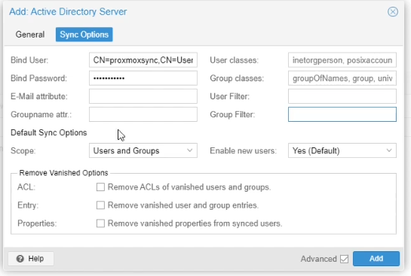This screenshot has width=411, height=276.
Task: Click the E-Mail attribute field
Action: (x=143, y=96)
